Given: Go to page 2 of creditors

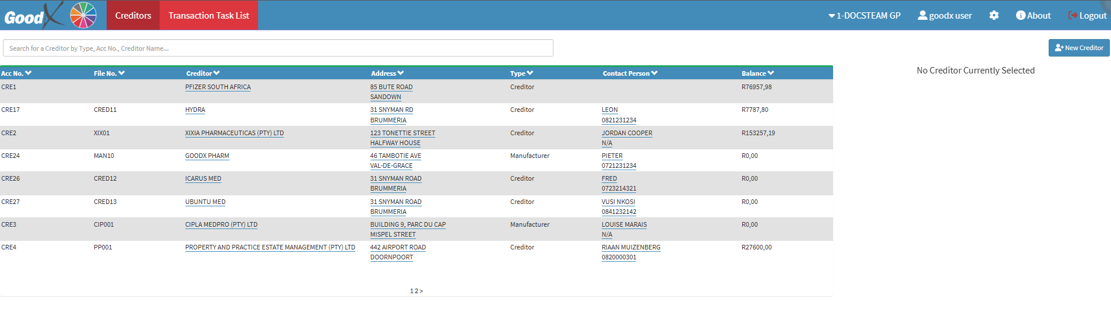Looking at the screenshot, I should point(416,291).
